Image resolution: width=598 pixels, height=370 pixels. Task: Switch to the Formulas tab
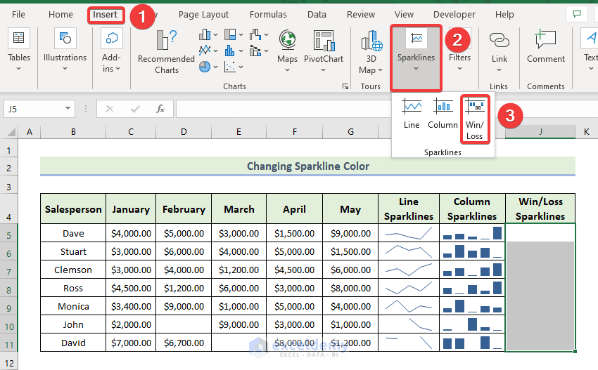tap(268, 14)
